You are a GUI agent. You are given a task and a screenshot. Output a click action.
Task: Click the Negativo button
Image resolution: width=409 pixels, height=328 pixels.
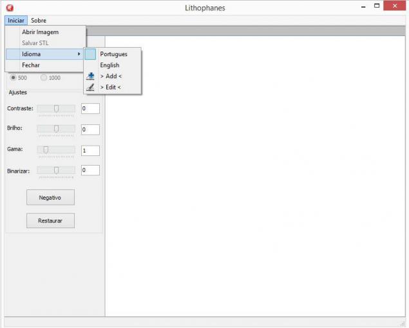click(50, 198)
